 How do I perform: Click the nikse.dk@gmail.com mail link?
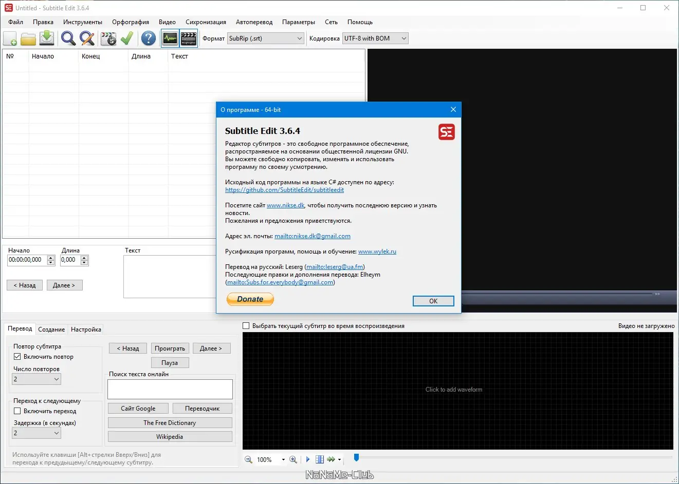(x=313, y=236)
